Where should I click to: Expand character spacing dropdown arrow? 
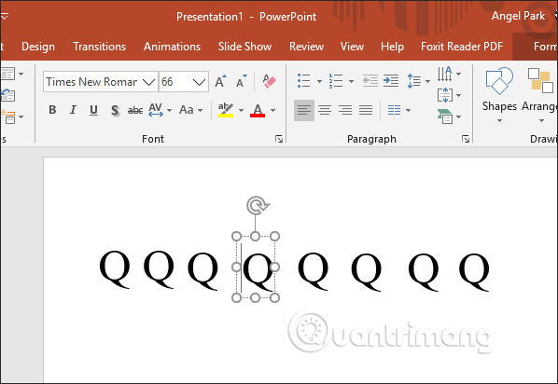[x=169, y=110]
